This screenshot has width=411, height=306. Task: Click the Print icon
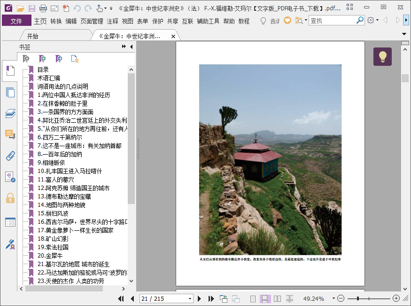click(43, 8)
